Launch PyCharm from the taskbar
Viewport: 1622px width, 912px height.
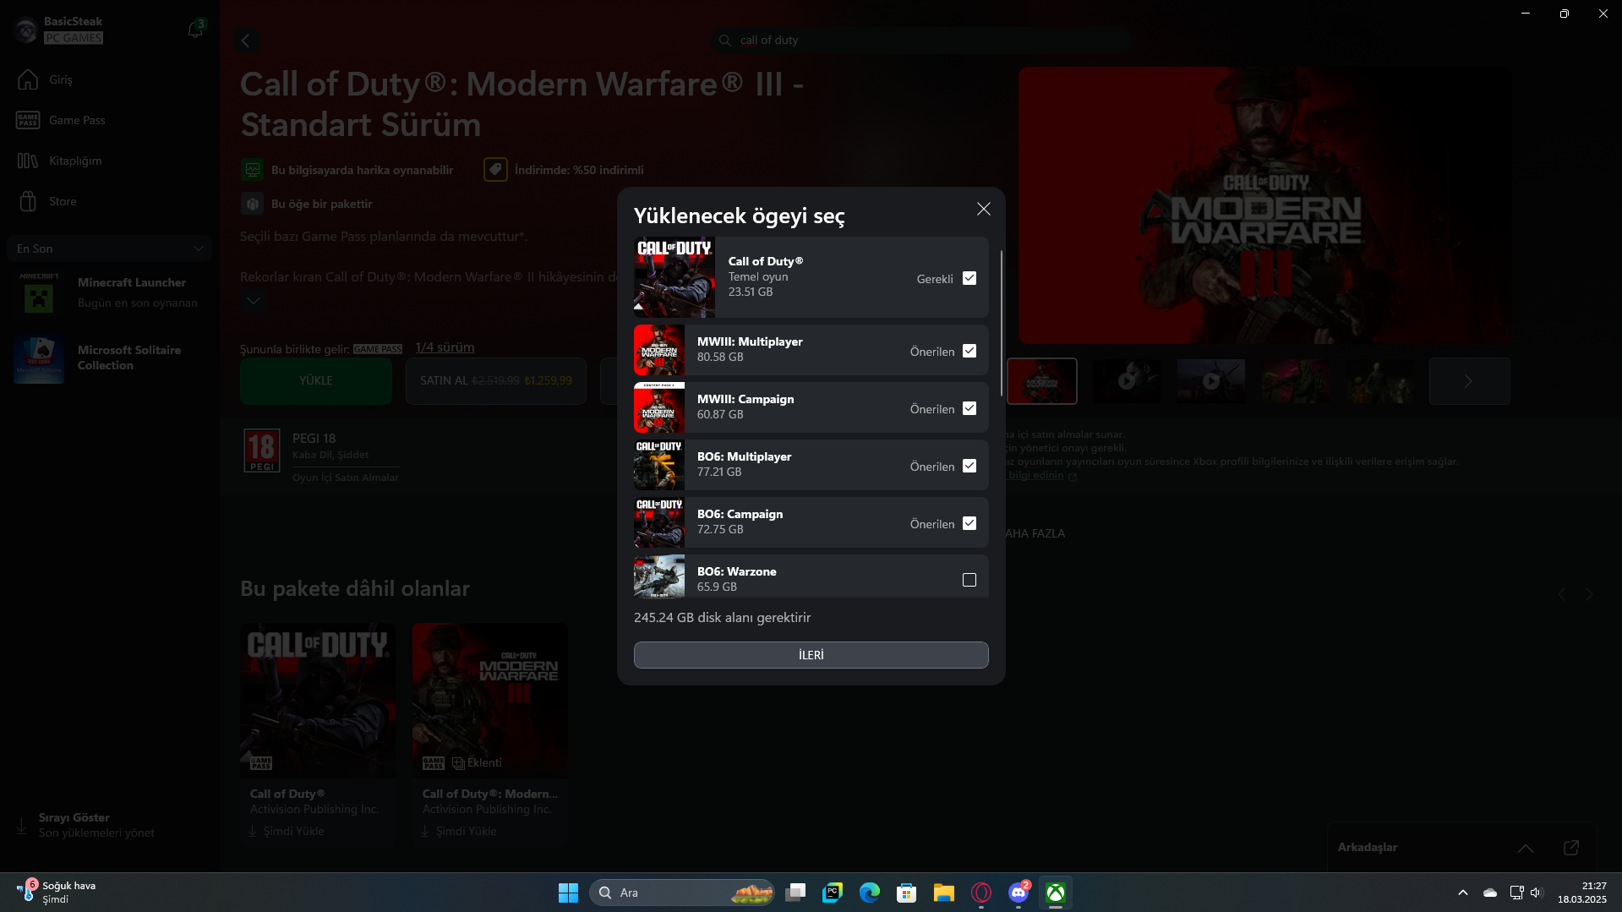pos(833,893)
